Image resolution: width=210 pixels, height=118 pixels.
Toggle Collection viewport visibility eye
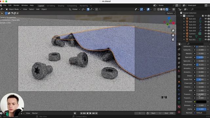(x=206, y=16)
